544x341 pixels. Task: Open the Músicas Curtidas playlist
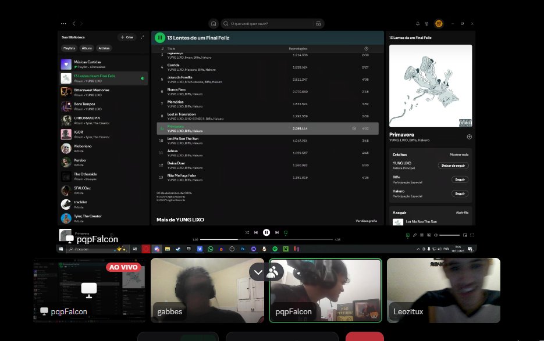[104, 64]
